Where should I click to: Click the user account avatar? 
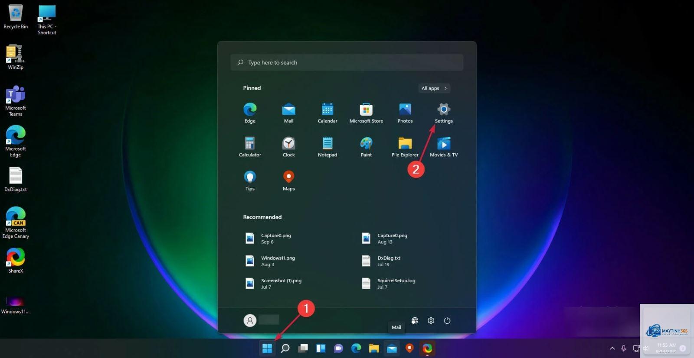(250, 320)
